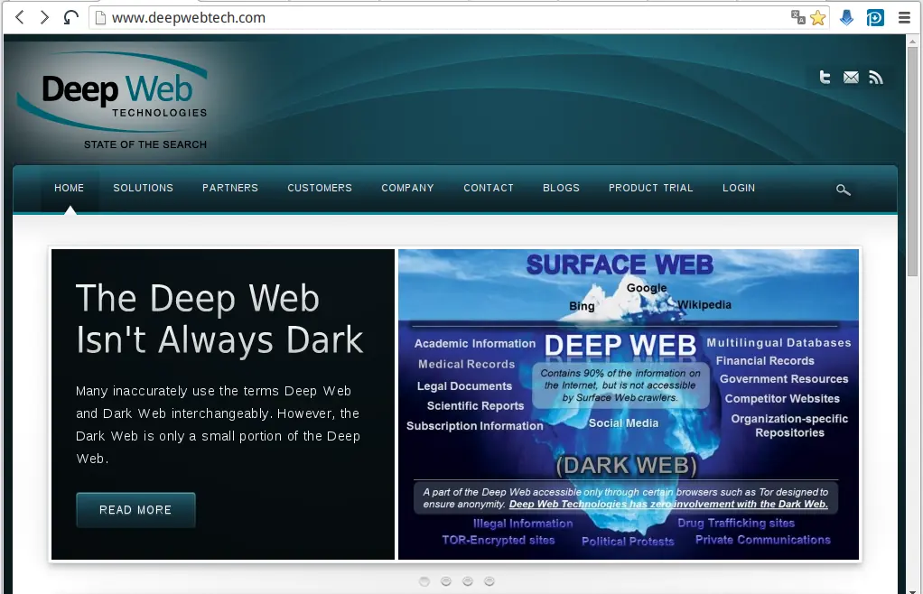Click the iceberg Surface Web infographic
Image resolution: width=923 pixels, height=594 pixels.
pos(629,404)
